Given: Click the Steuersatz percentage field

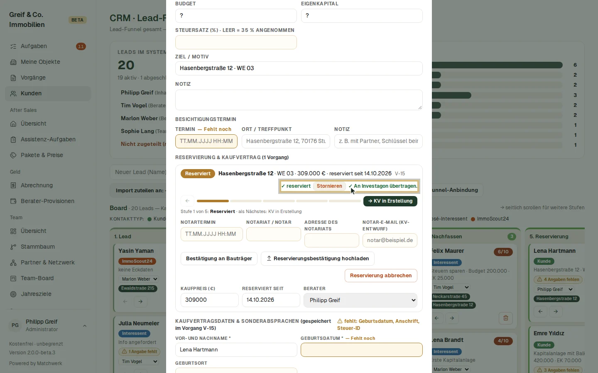Looking at the screenshot, I should 236,42.
